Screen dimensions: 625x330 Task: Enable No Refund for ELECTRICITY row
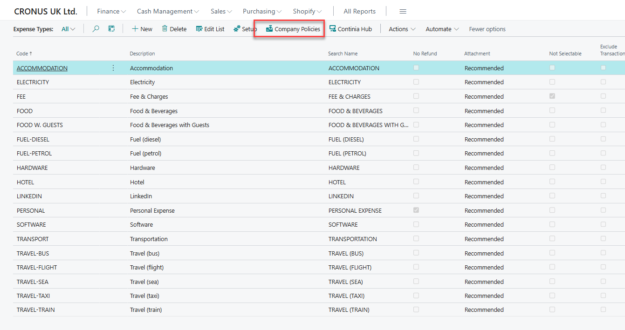point(416,82)
